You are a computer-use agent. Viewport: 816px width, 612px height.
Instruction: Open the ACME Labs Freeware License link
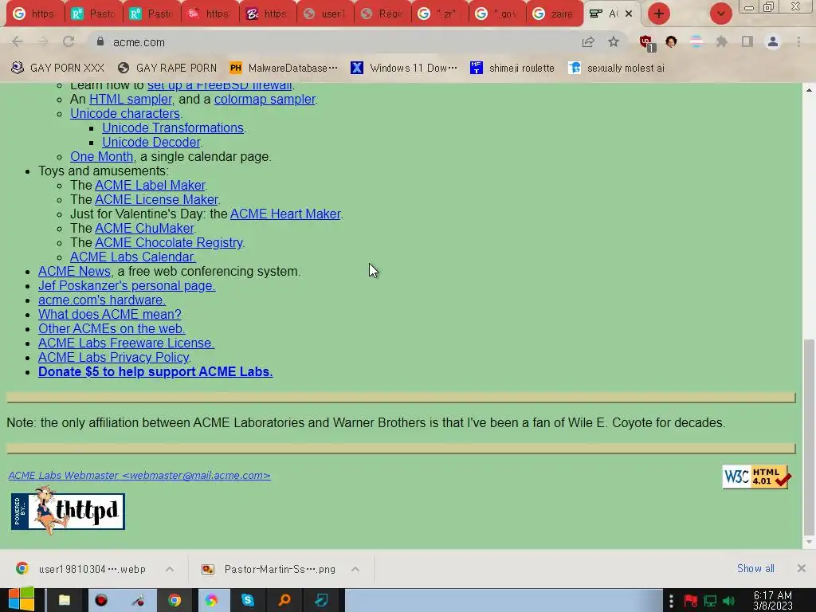click(x=126, y=343)
